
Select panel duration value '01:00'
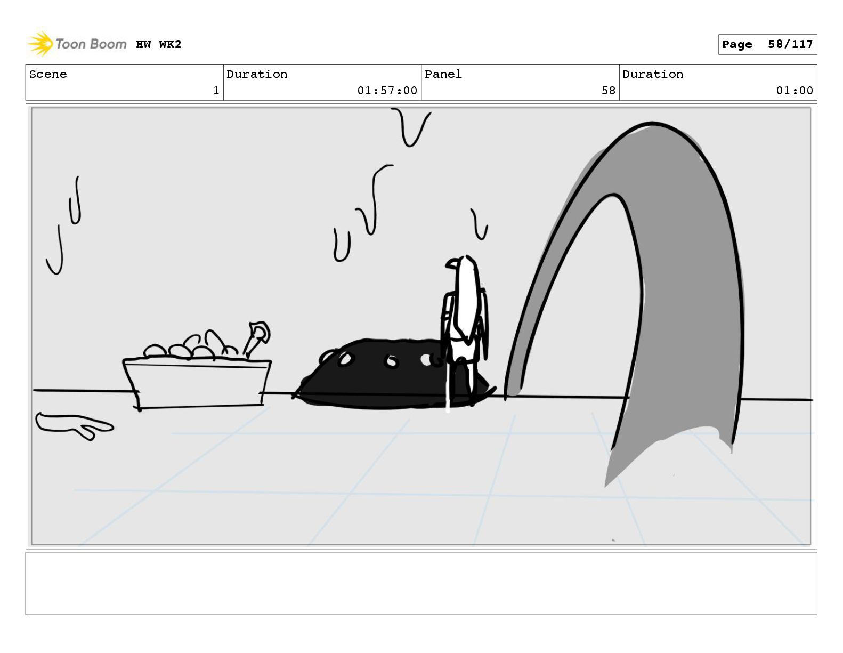click(795, 91)
